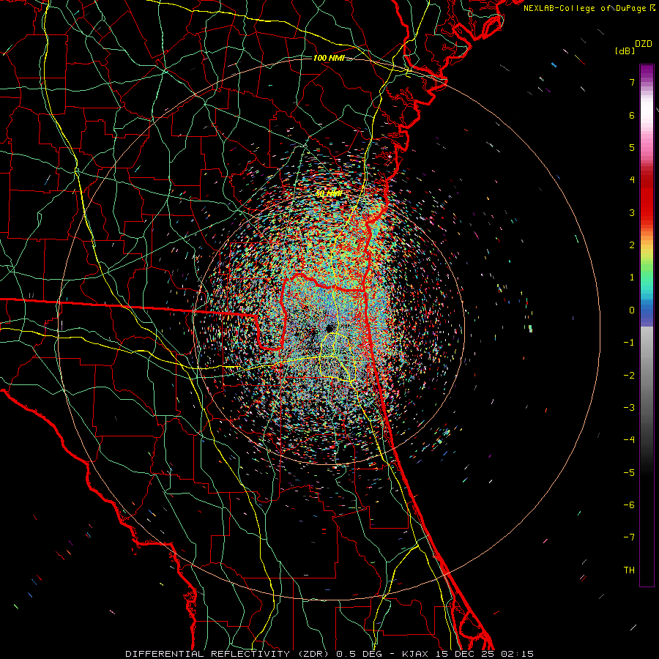Click the 3 value on the color scale
This screenshot has width=659, height=659.
632,212
